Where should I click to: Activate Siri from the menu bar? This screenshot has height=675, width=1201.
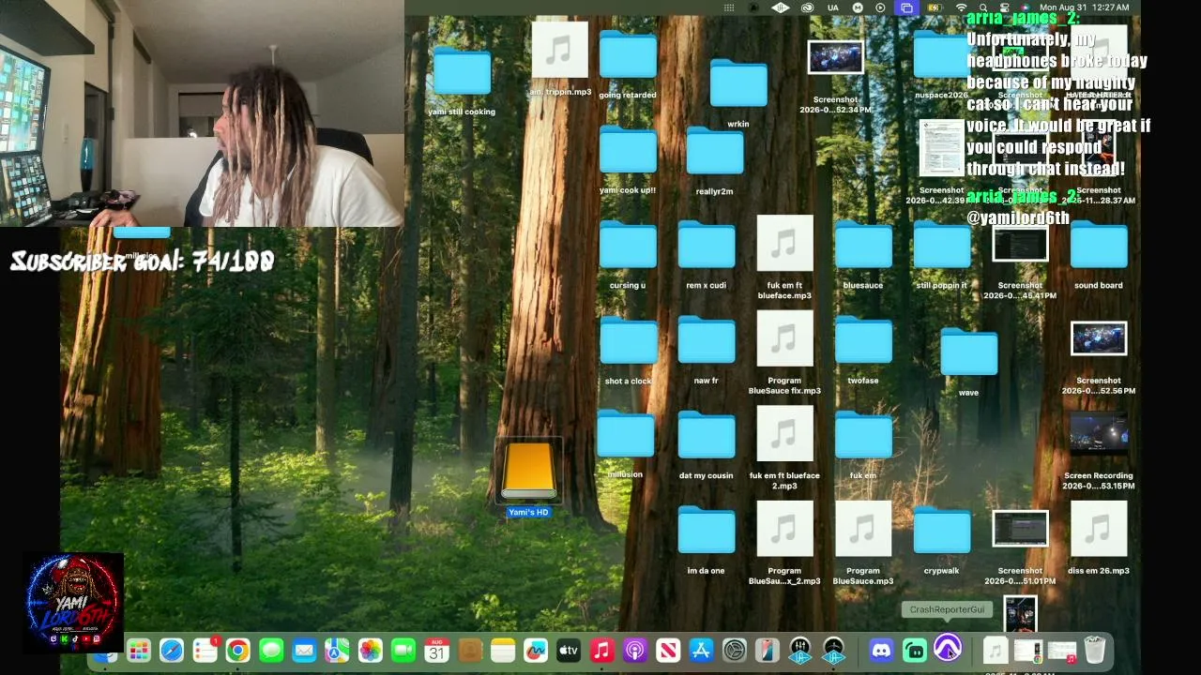pyautogui.click(x=1026, y=7)
